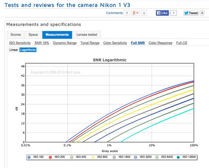View the SNR 18% measurement
Screen dimensions: 209x168
tap(42, 43)
